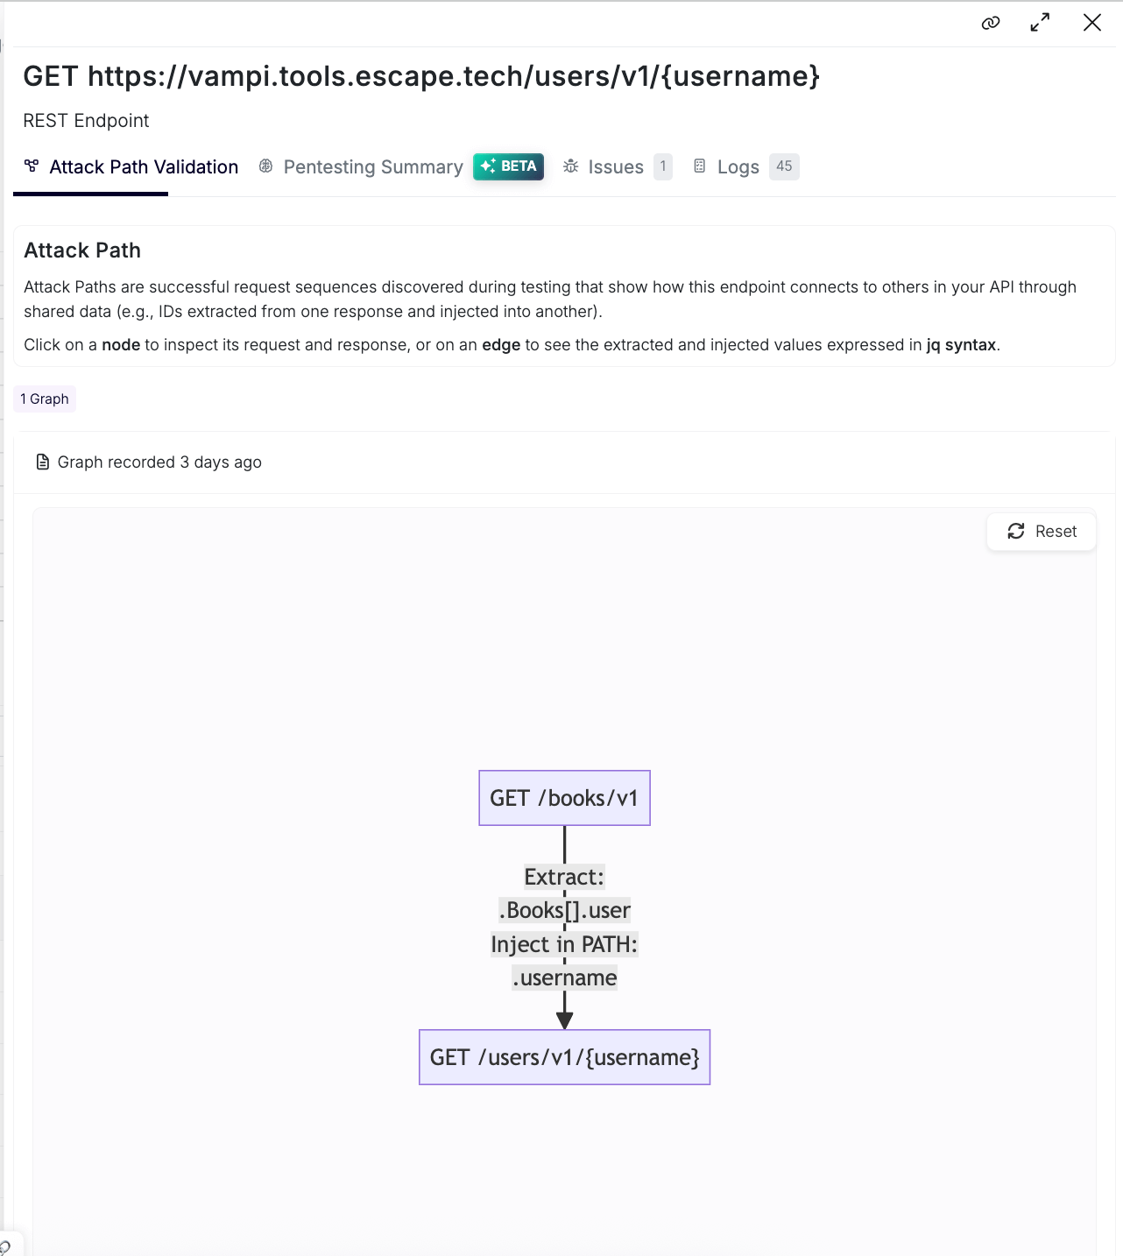Viewport: 1123px width, 1256px height.
Task: Copy link using the chain icon
Action: (x=991, y=23)
